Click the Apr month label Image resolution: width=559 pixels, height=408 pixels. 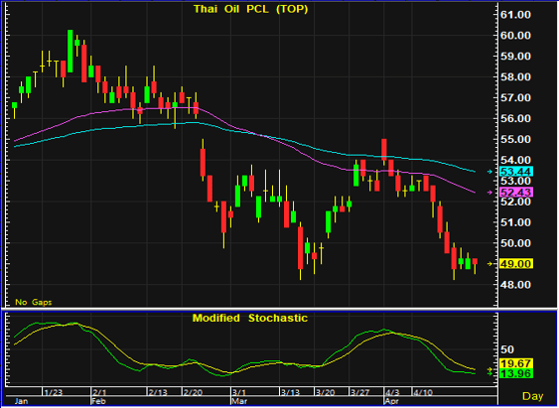[x=392, y=402]
